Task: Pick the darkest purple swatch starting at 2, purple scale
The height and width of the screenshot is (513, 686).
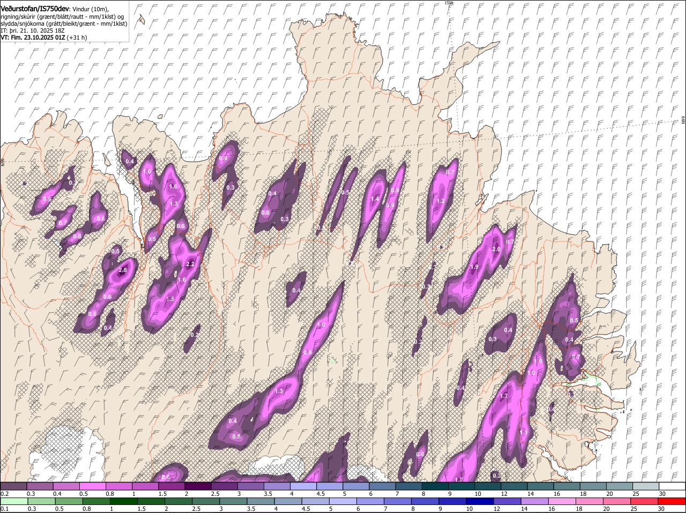Action: [x=198, y=486]
